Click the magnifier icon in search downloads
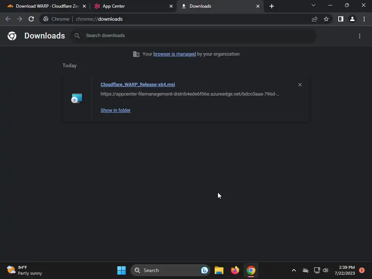 point(77,36)
